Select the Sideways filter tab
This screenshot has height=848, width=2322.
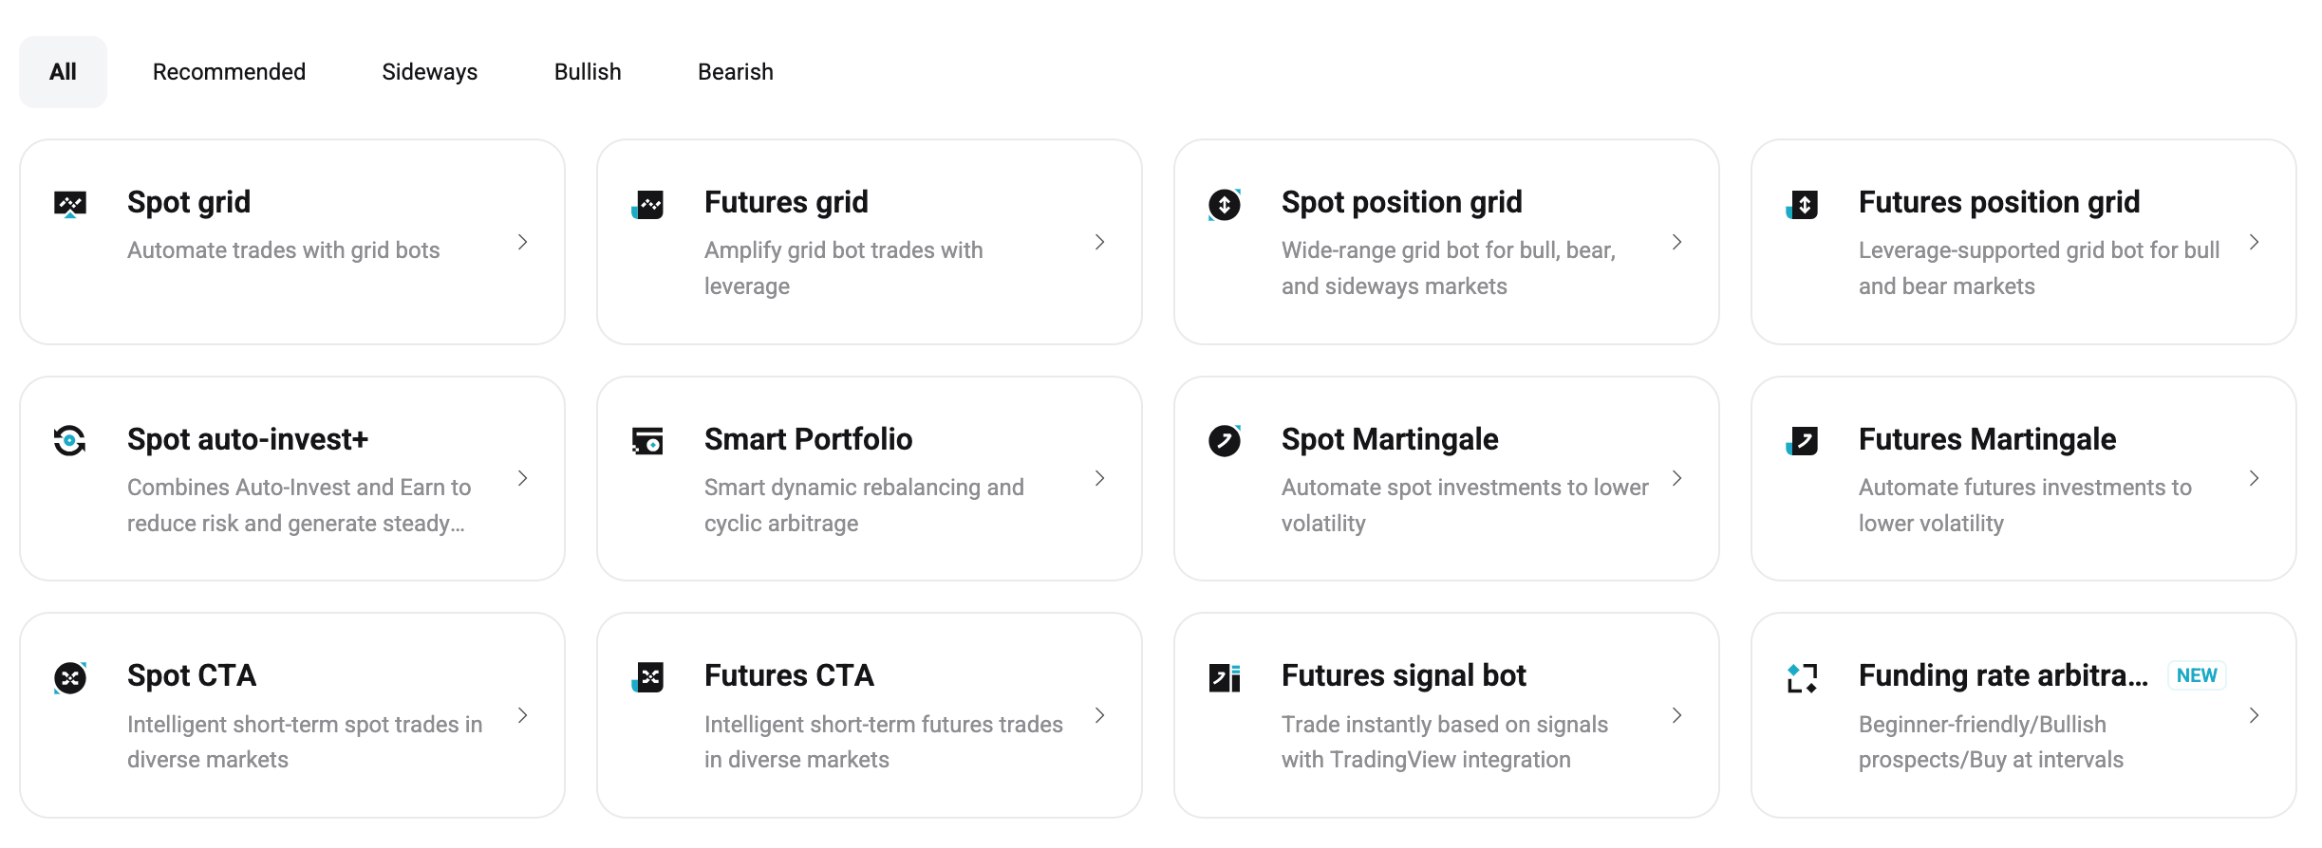(x=429, y=72)
